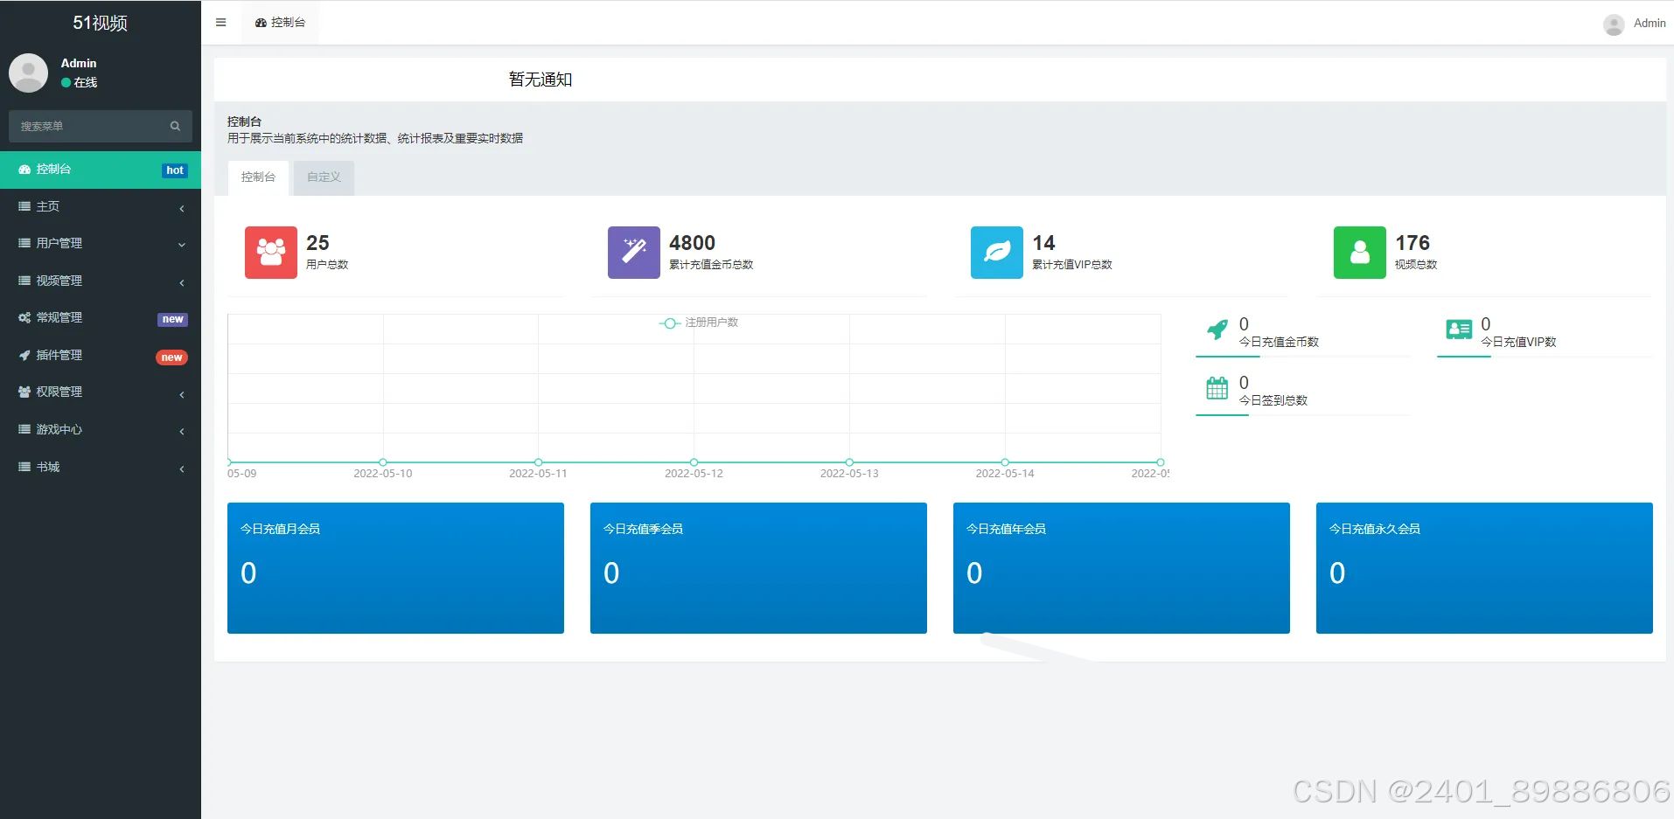
Task: Click the rocket icon beside 今日充值金币数
Action: (1218, 330)
